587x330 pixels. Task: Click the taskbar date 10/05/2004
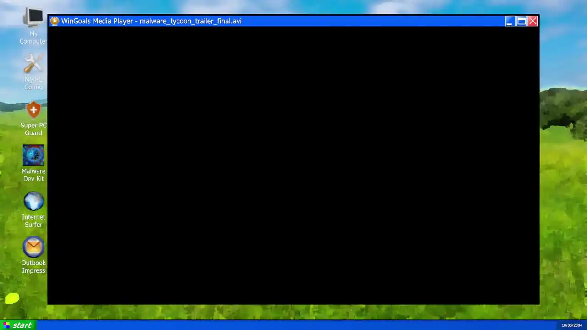click(572, 325)
